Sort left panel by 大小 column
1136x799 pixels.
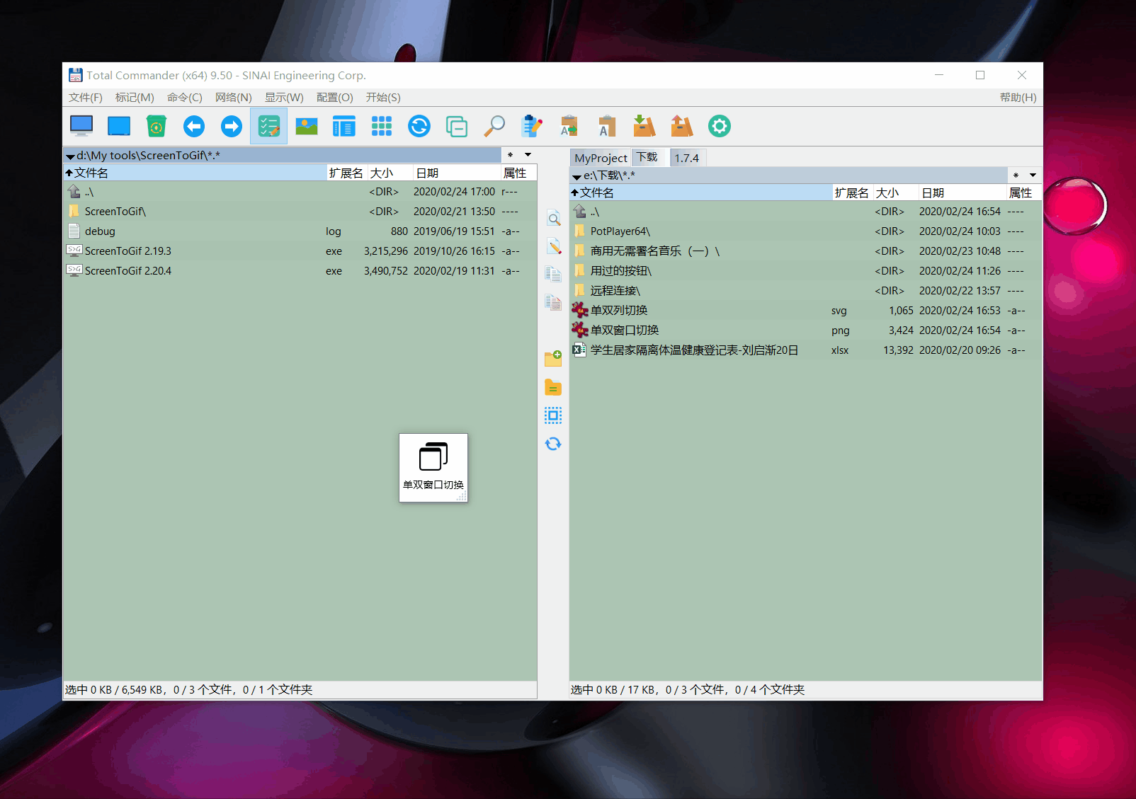coord(390,173)
